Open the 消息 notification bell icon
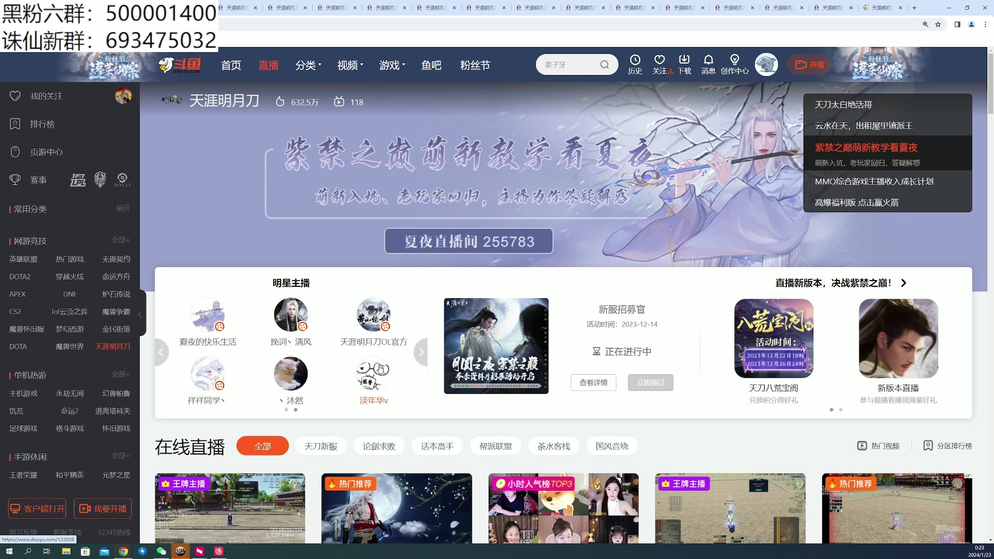 [x=709, y=64]
